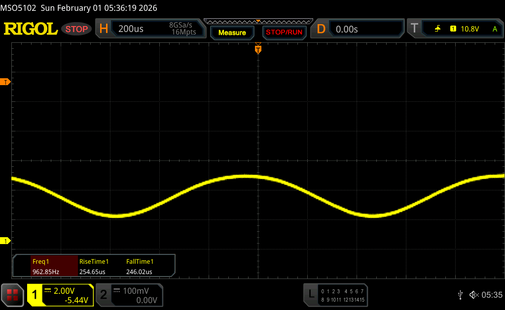The width and height of the screenshot is (505, 310).
Task: Open the logic analyzer L icon
Action: (311, 294)
